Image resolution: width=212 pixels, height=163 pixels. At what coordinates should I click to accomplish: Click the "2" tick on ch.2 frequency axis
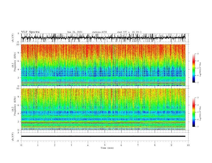19,122
